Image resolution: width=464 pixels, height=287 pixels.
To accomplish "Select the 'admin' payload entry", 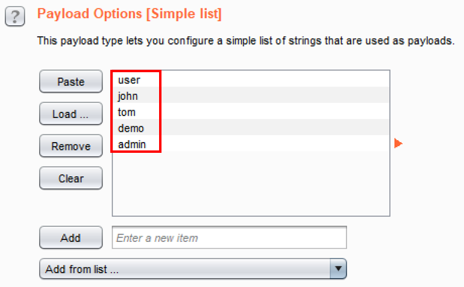I will tap(132, 144).
